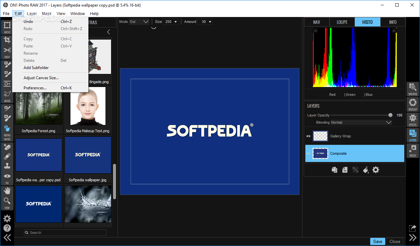Image resolution: width=420 pixels, height=246 pixels.
Task: Open settings gear in left toolbar
Action: click(x=7, y=219)
